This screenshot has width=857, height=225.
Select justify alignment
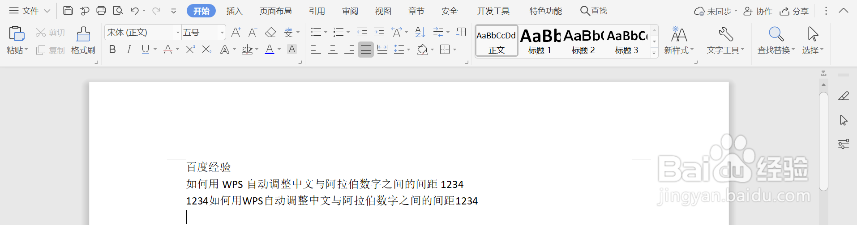click(x=366, y=50)
